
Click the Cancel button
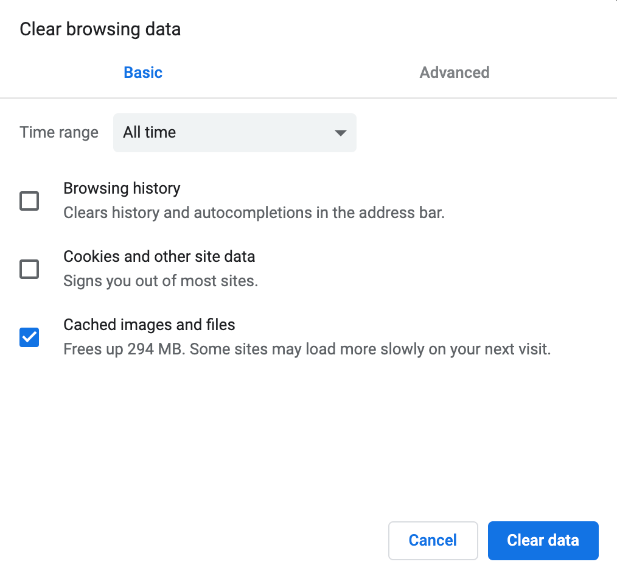433,540
